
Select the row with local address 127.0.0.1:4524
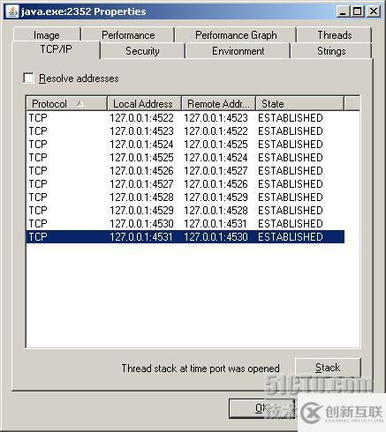[x=185, y=145]
